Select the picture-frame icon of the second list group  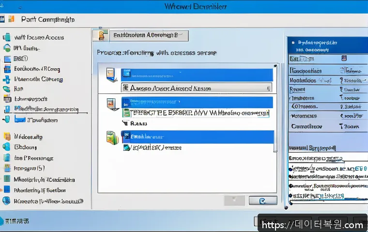(x=112, y=104)
